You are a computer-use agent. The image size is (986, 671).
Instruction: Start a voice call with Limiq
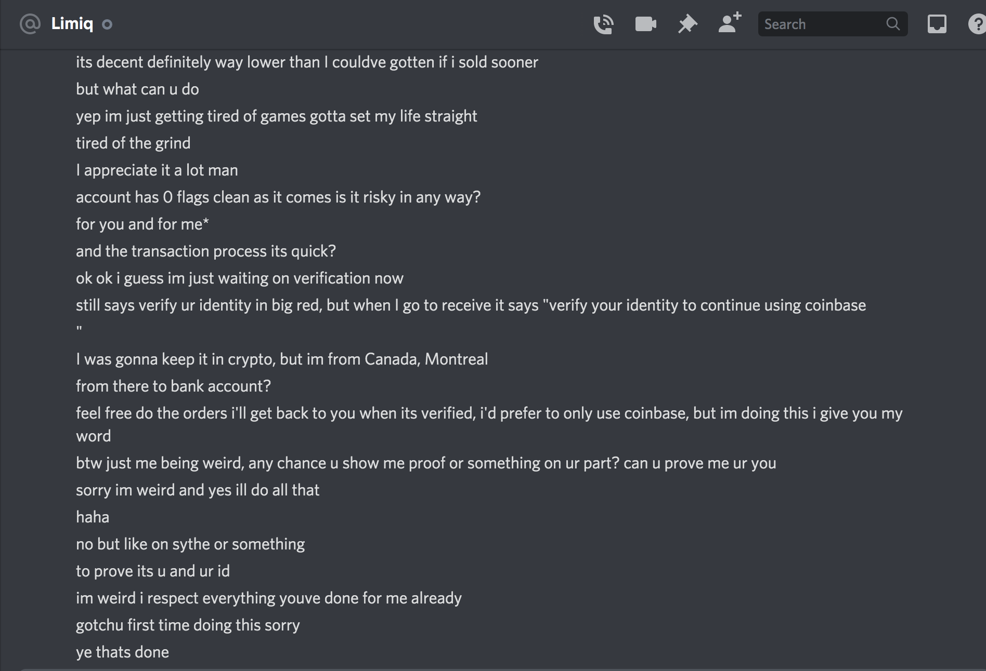(x=603, y=24)
